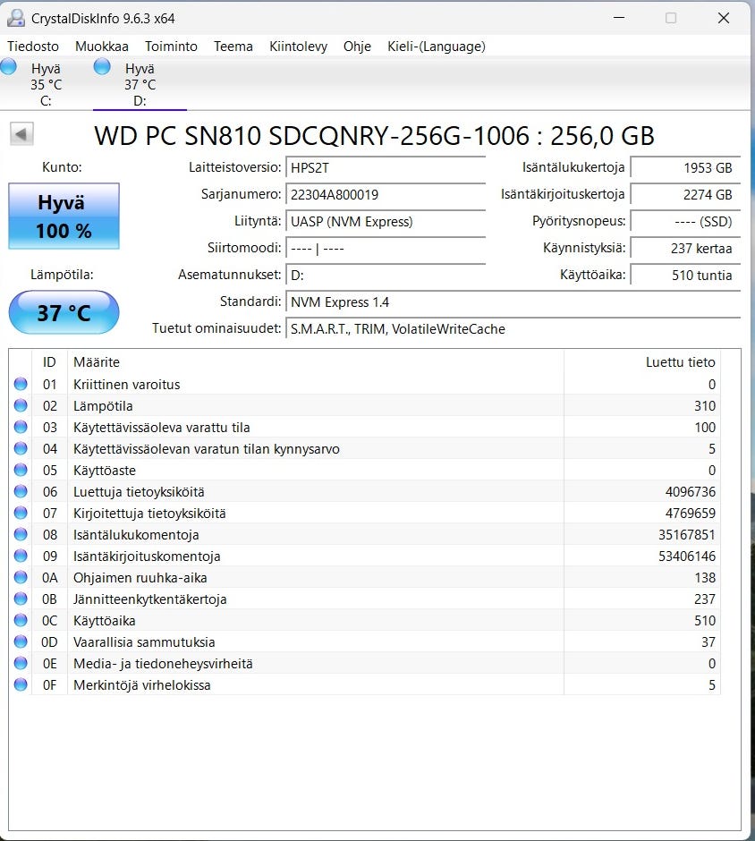Click status orb of Kriittinen varoitus row
The width and height of the screenshot is (755, 841).
pyautogui.click(x=21, y=384)
